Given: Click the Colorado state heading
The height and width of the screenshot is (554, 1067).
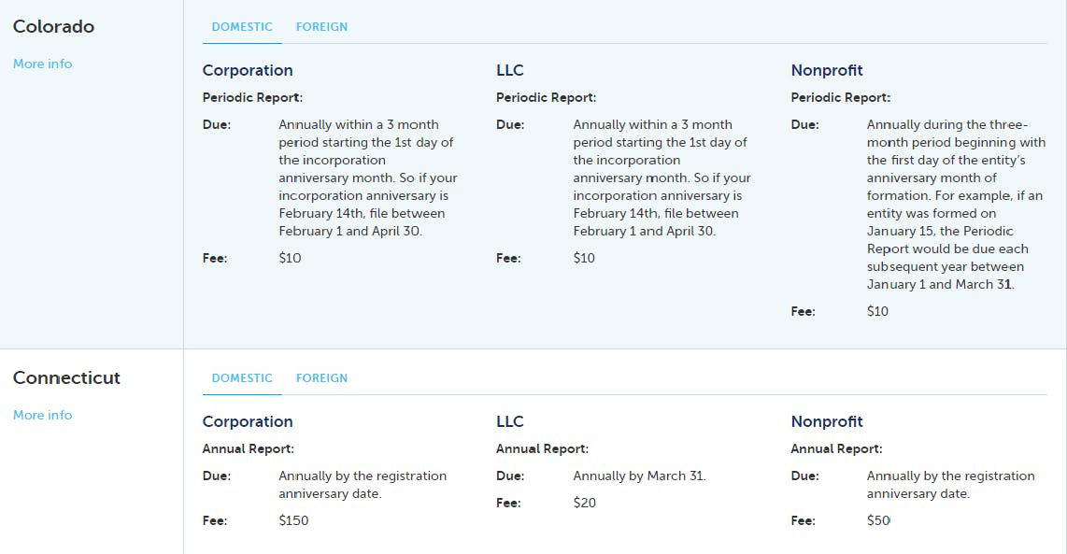Looking at the screenshot, I should 54,26.
